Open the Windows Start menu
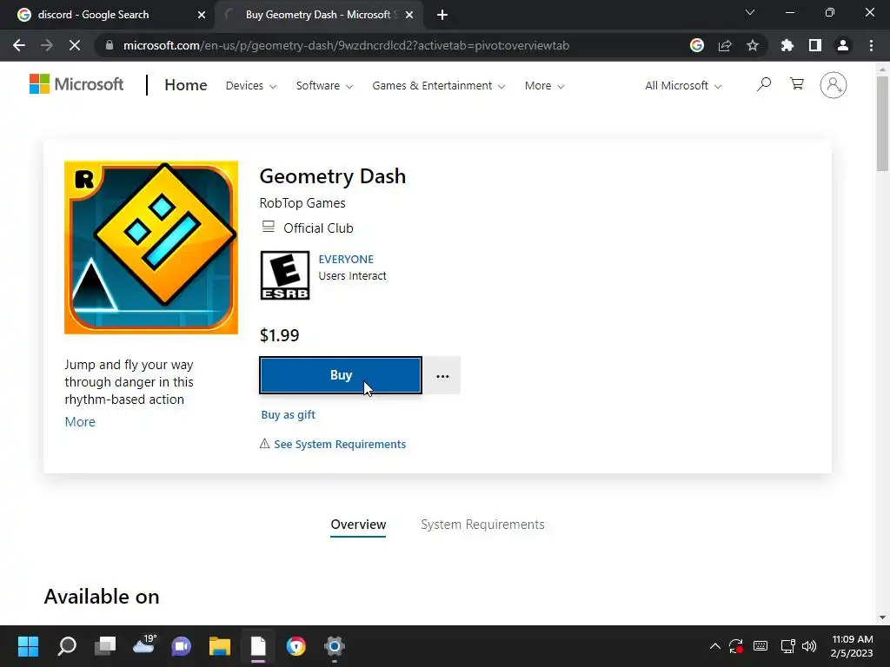Image resolution: width=890 pixels, height=667 pixels. (28, 646)
